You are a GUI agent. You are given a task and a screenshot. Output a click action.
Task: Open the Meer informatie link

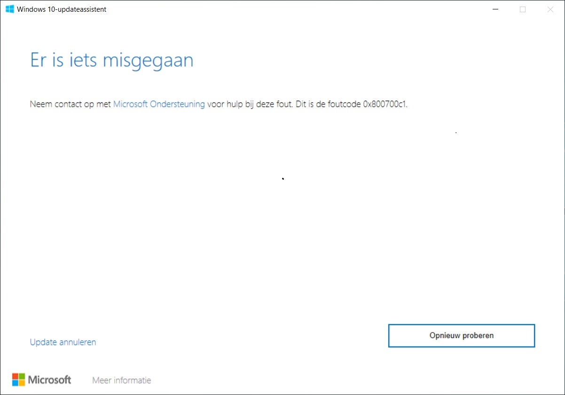coord(122,380)
